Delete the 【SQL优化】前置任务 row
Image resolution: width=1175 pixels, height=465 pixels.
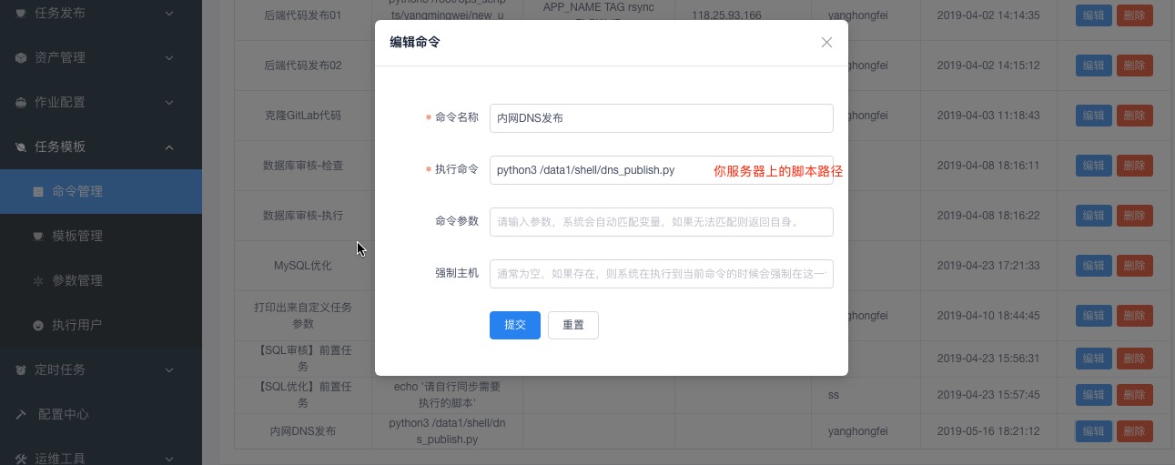tap(1134, 395)
